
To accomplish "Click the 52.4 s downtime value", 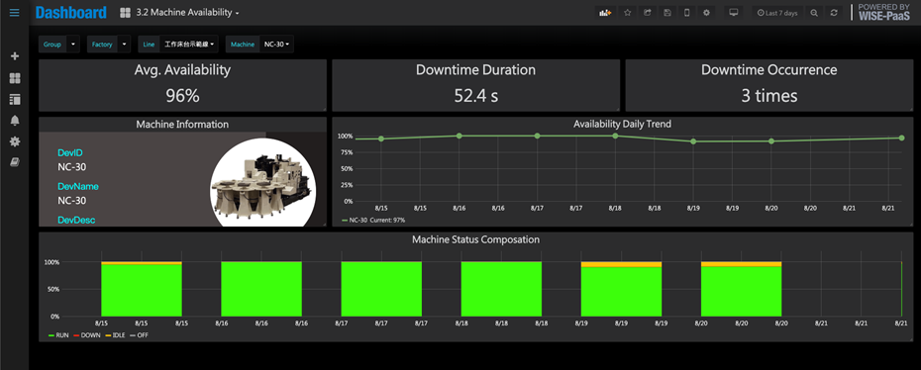I will 475,96.
